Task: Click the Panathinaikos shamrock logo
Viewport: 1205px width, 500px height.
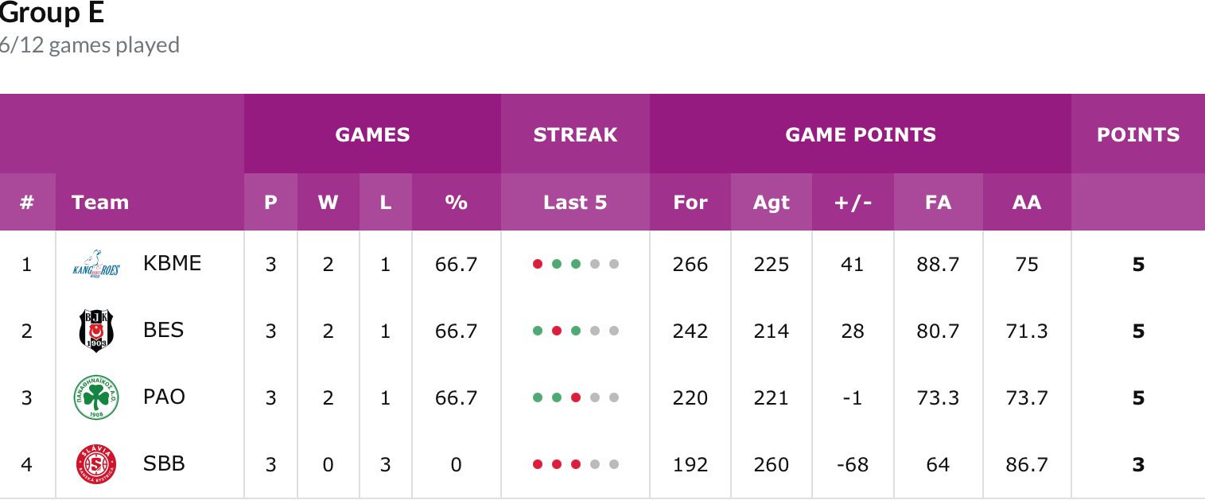Action: point(95,397)
